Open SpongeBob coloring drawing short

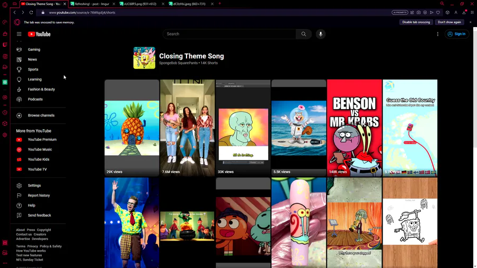[410, 223]
